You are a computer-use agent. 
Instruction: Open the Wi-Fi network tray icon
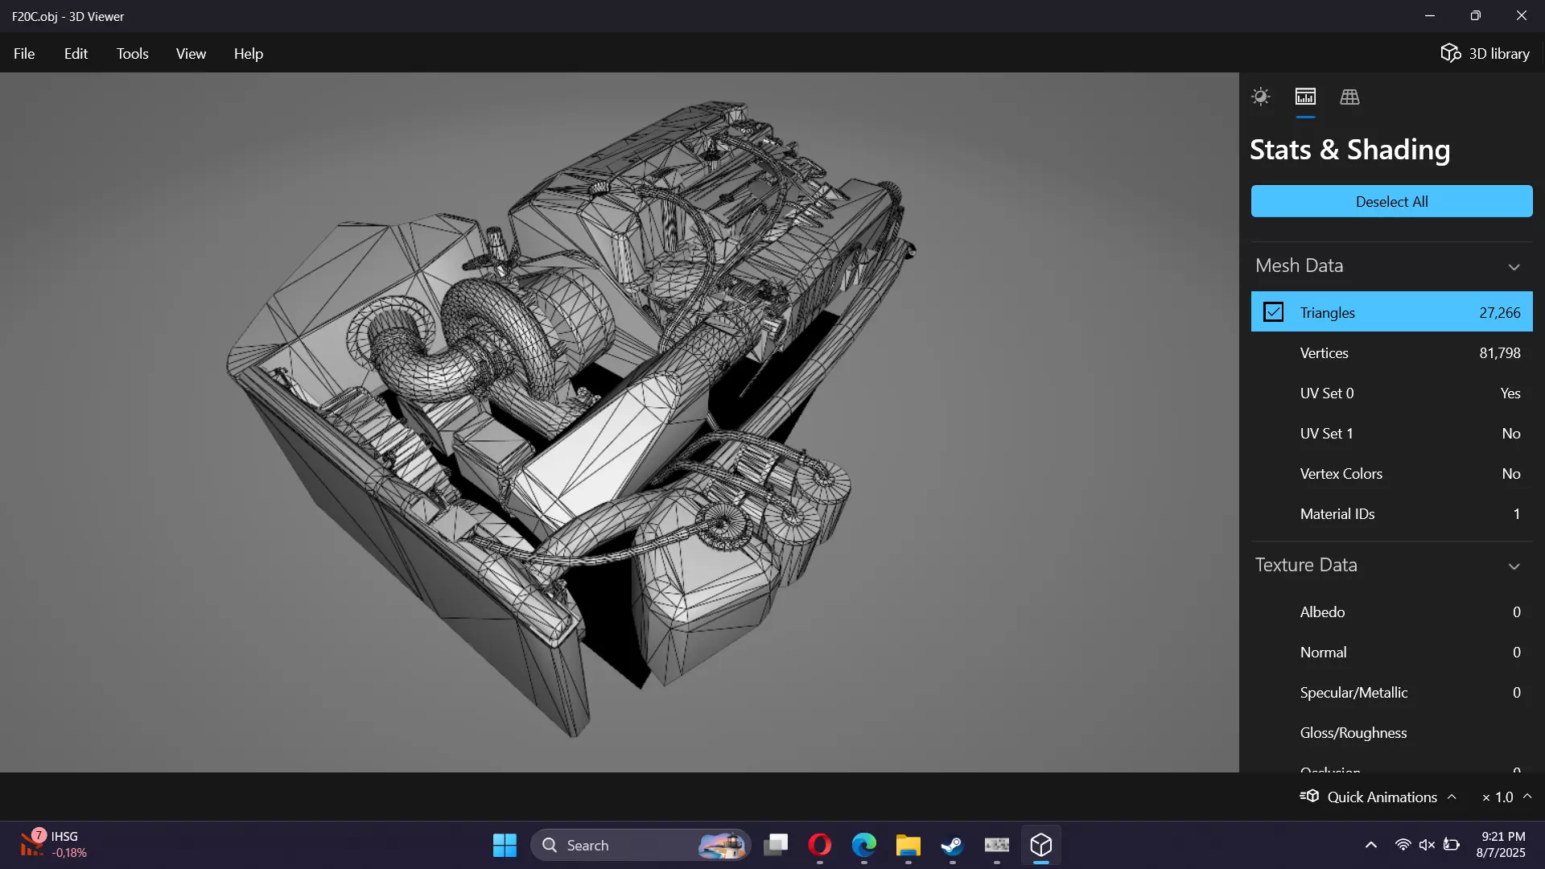coord(1403,845)
